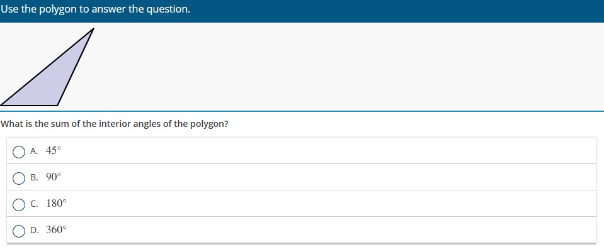Image resolution: width=604 pixels, height=247 pixels.
Task: Select the radio button for option A
Action: tap(19, 151)
